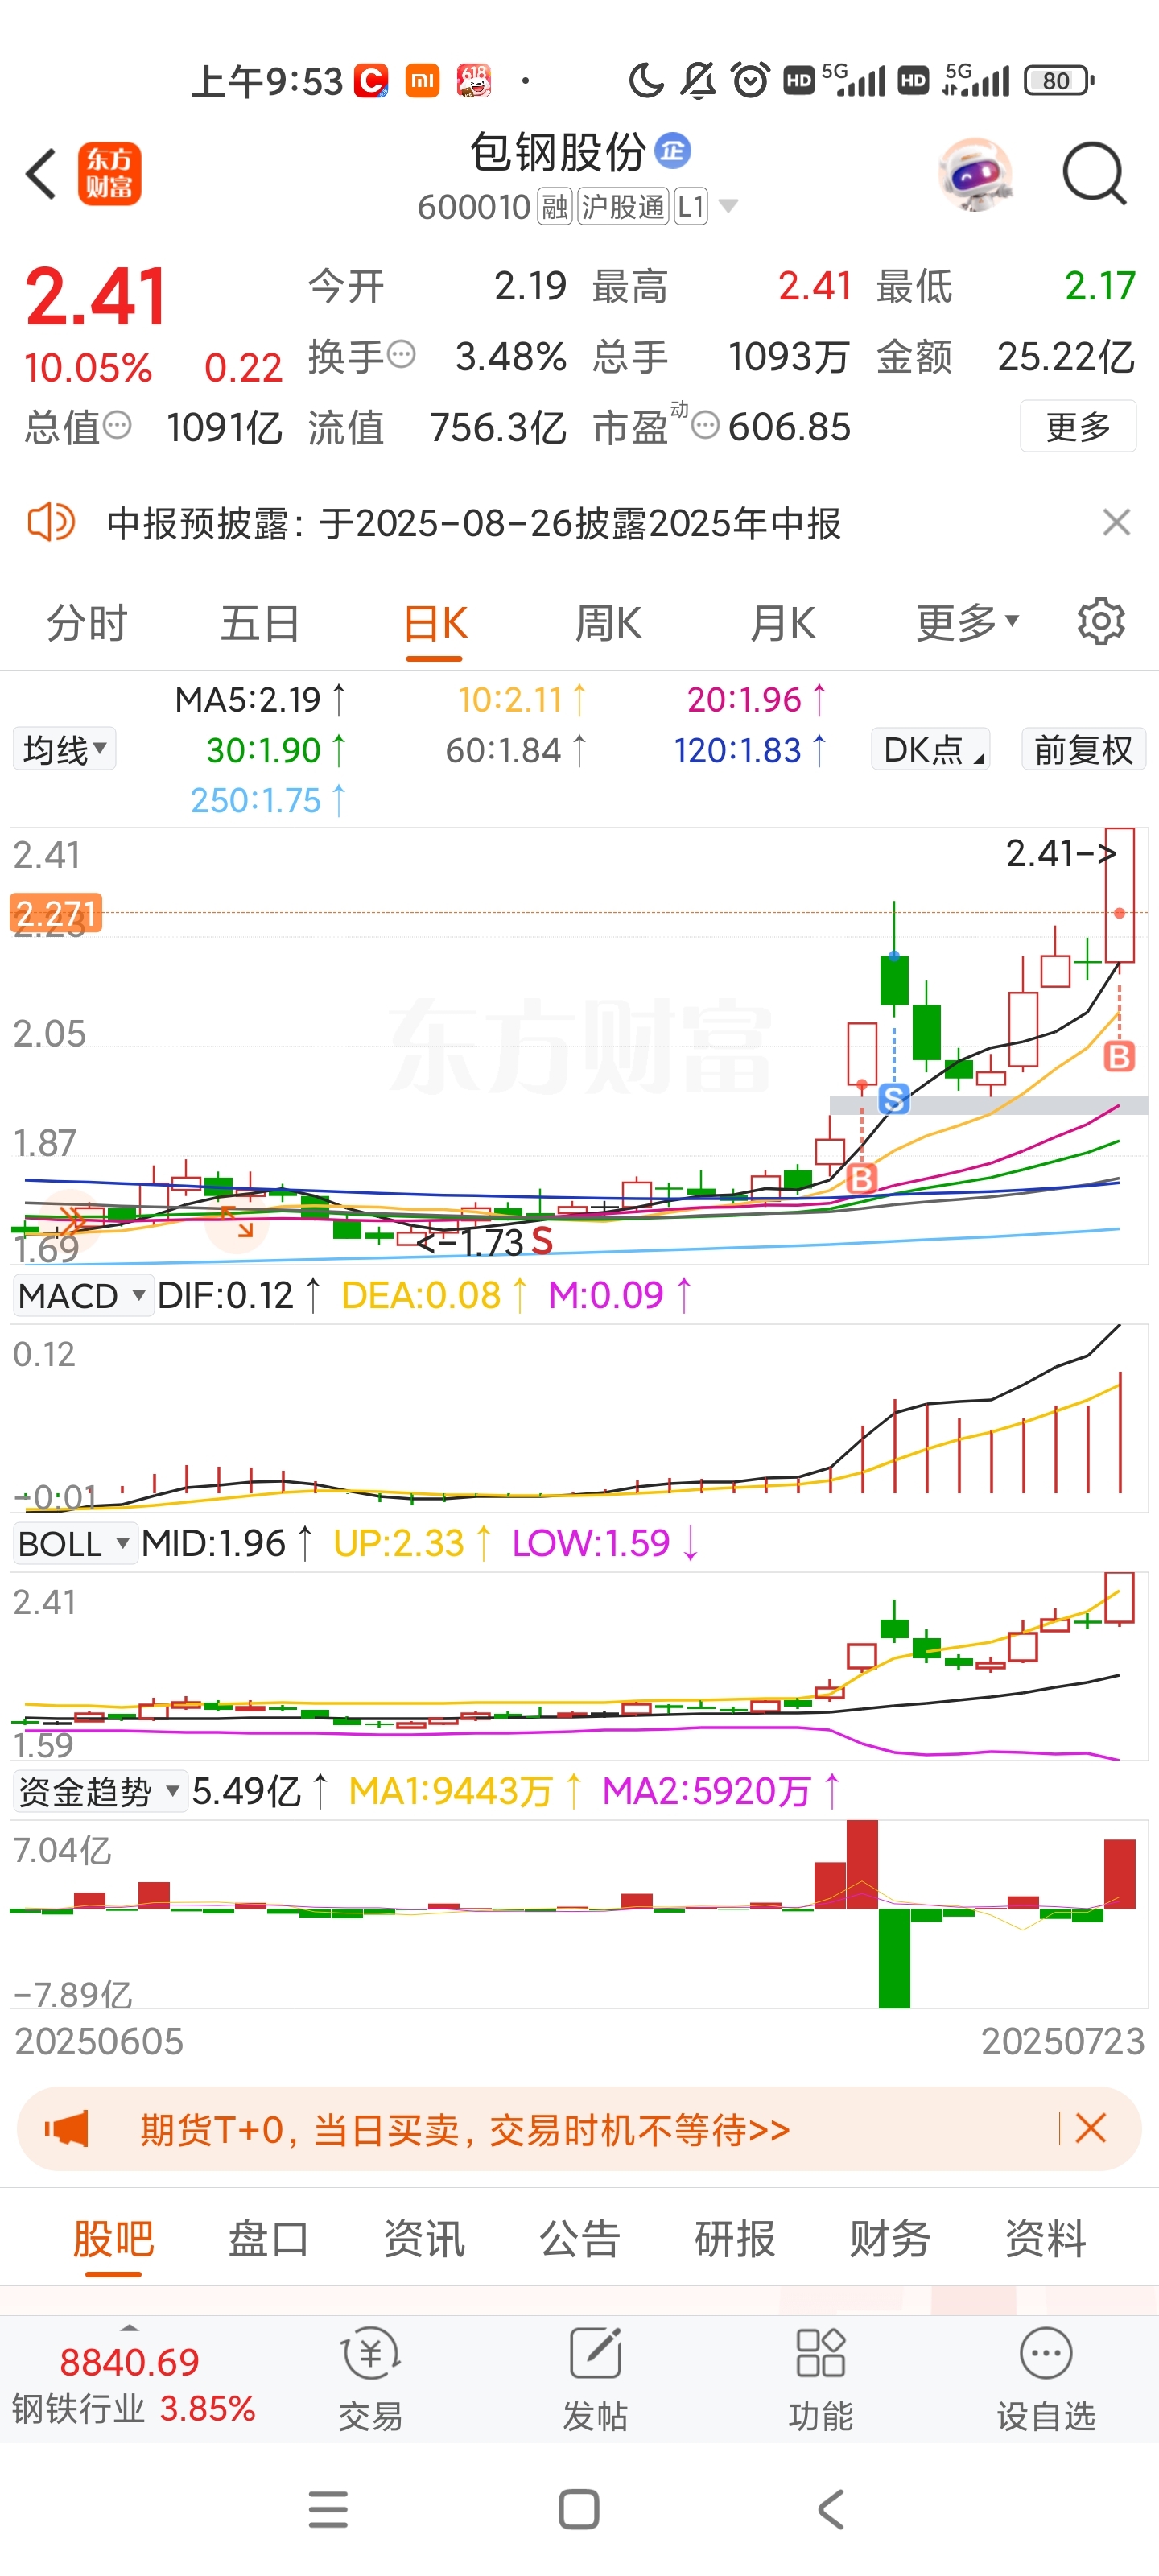Tap the back arrow at top left
Screen dimensions: 1159x2576
pos(41,174)
